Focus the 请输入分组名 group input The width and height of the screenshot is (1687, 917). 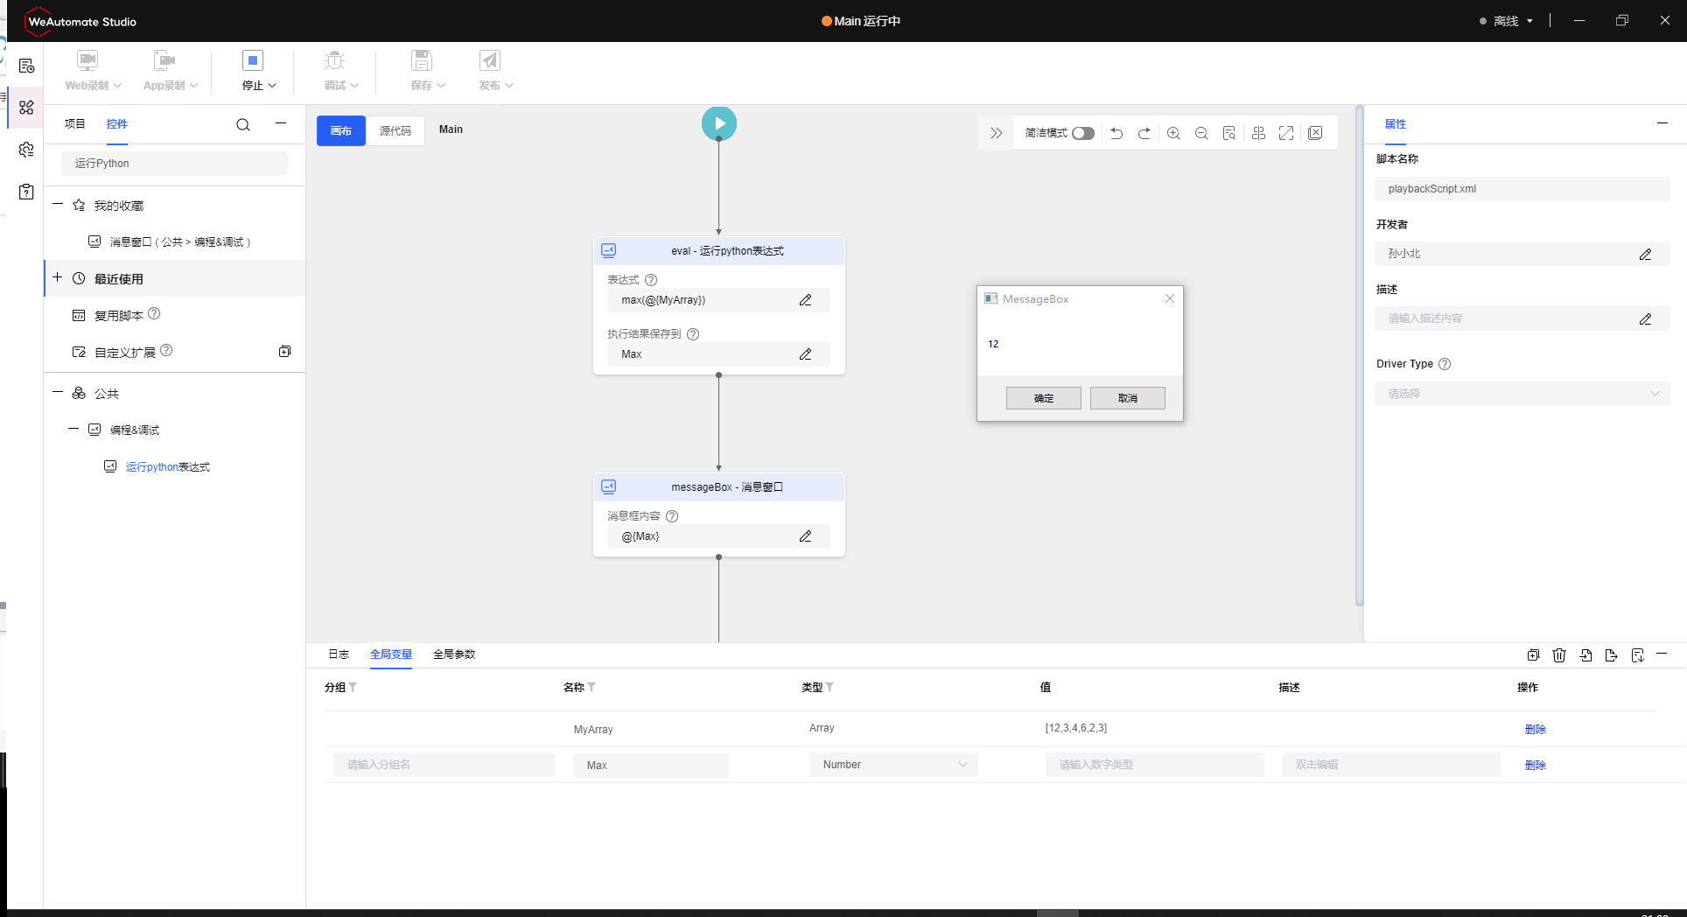[444, 765]
